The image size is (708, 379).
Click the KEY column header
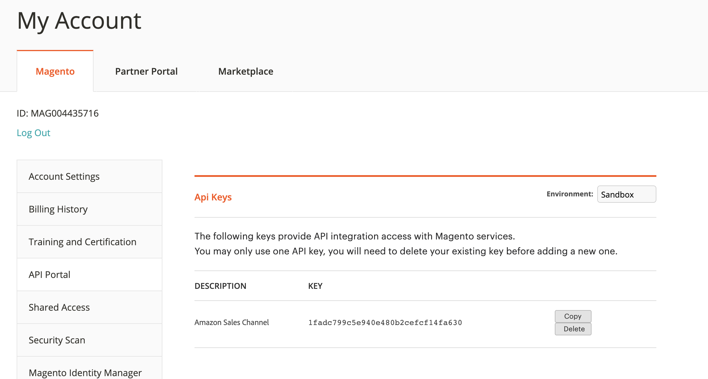(x=315, y=286)
